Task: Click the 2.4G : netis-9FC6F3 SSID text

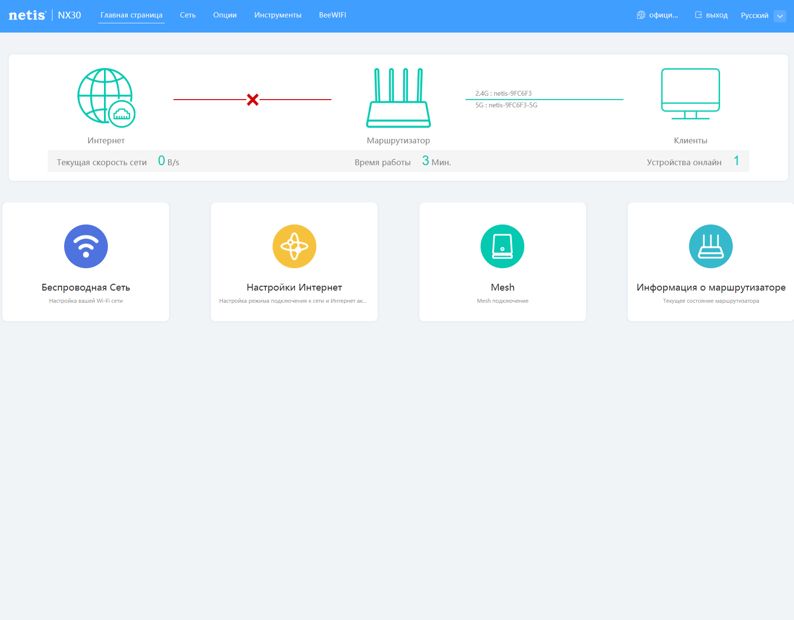Action: (503, 93)
